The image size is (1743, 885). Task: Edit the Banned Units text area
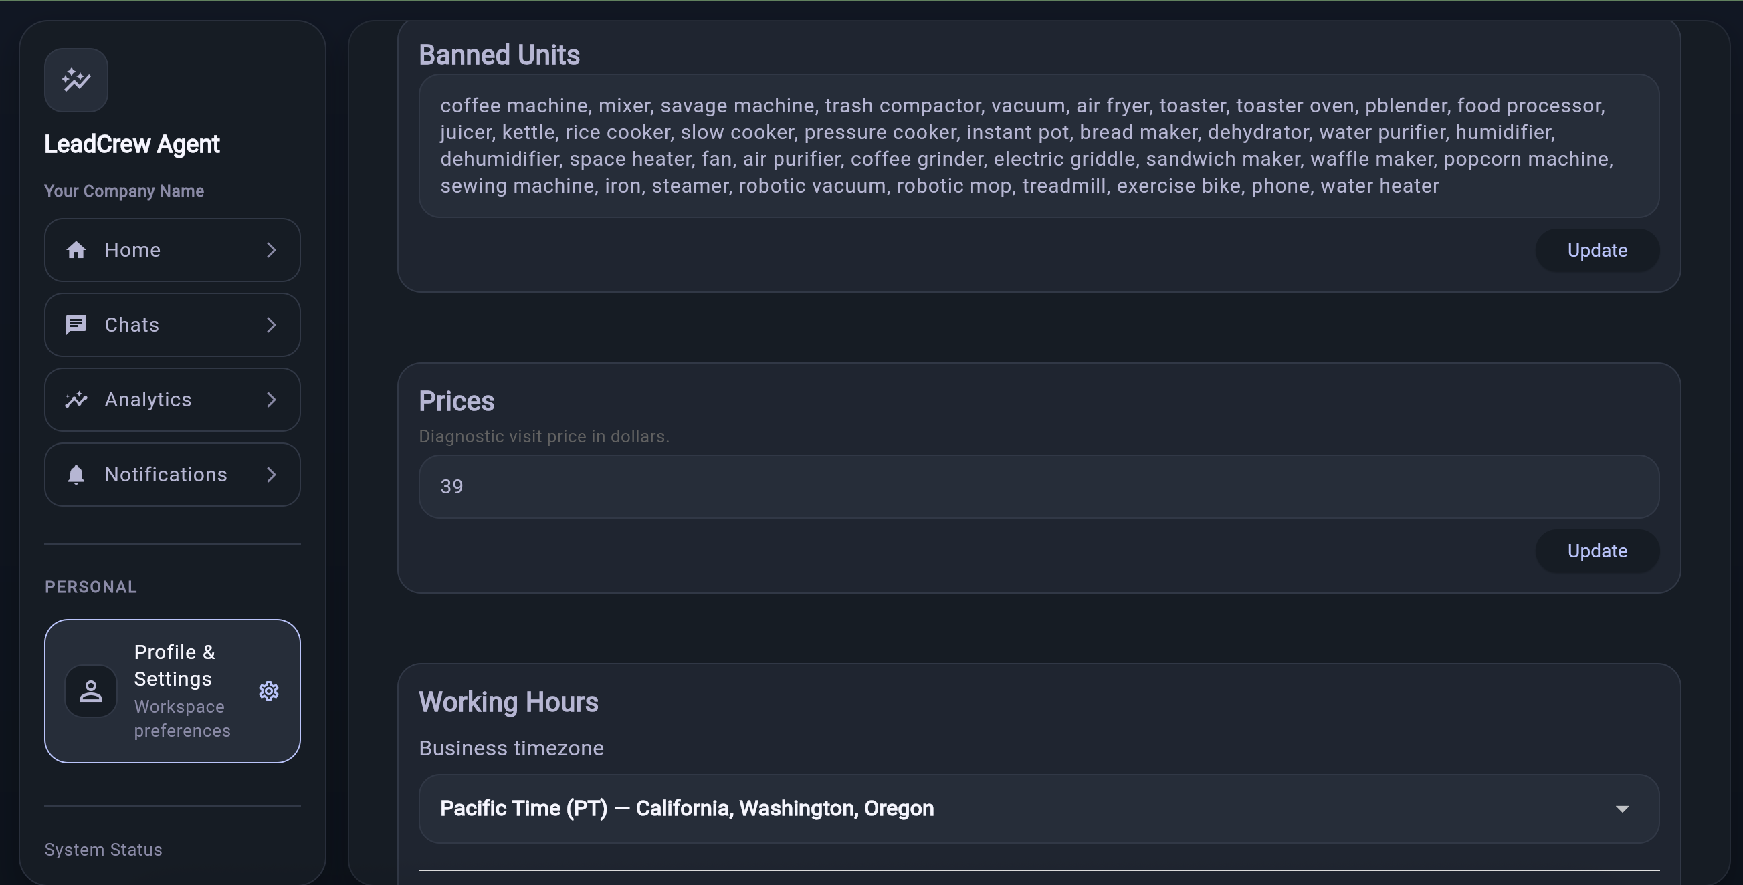(1039, 145)
